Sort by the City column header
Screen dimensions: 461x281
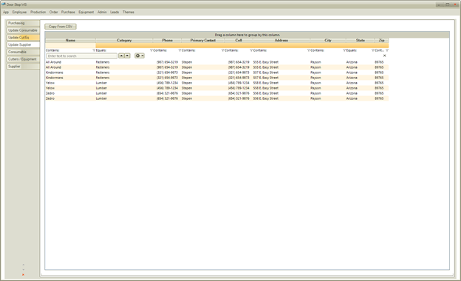click(x=328, y=41)
